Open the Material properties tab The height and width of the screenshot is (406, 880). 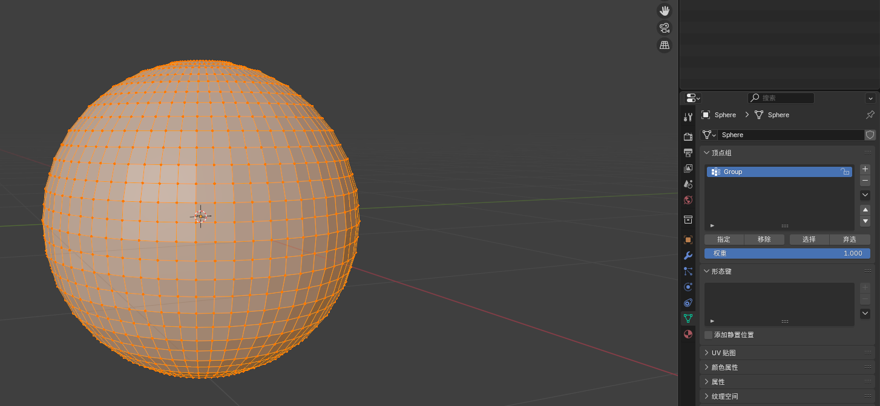(688, 334)
